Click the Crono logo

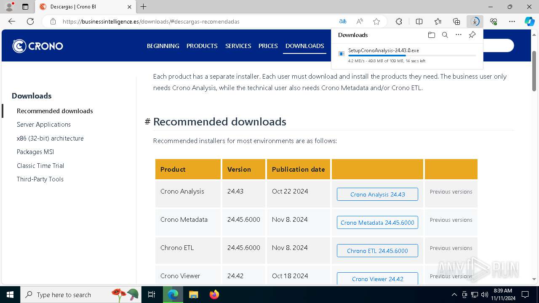pos(38,46)
